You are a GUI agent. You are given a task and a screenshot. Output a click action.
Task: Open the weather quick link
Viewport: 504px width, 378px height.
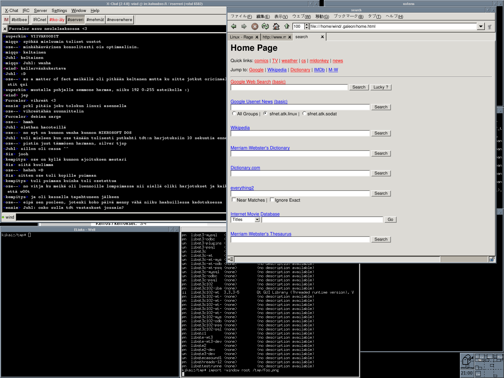(x=289, y=61)
